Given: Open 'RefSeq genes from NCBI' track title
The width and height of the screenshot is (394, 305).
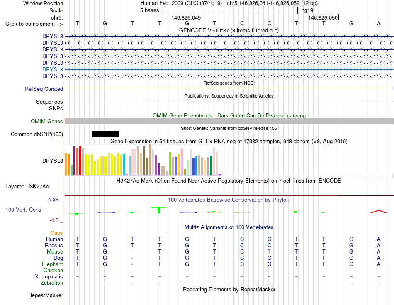Looking at the screenshot, I should coord(229,83).
